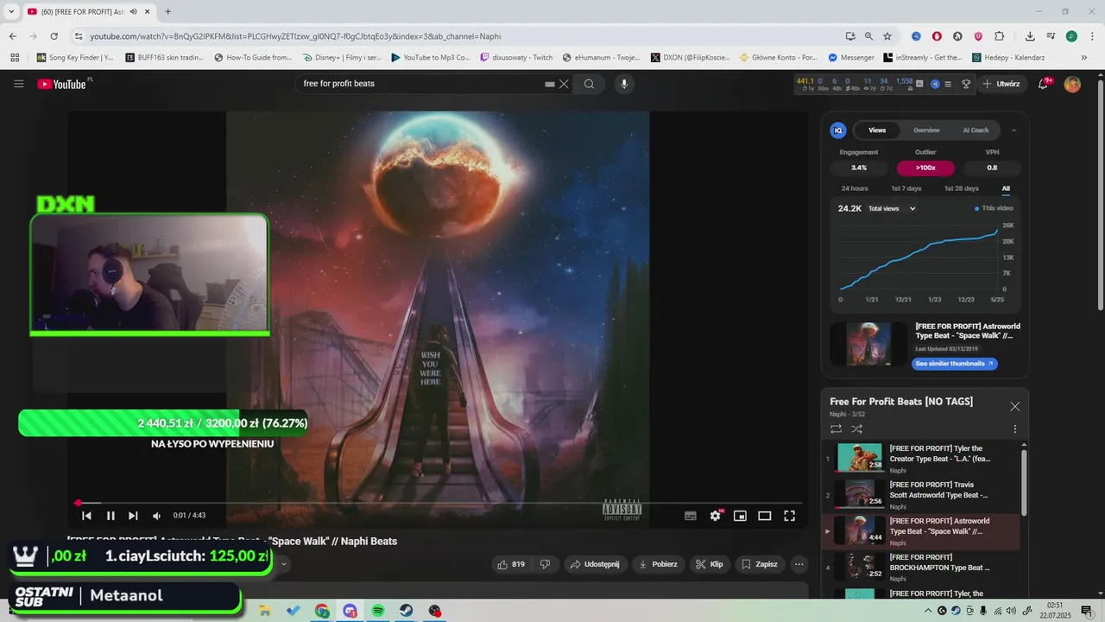Click See similar thumbnails
1105x622 pixels.
tap(955, 364)
